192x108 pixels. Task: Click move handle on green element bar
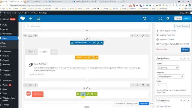pos(78,94)
